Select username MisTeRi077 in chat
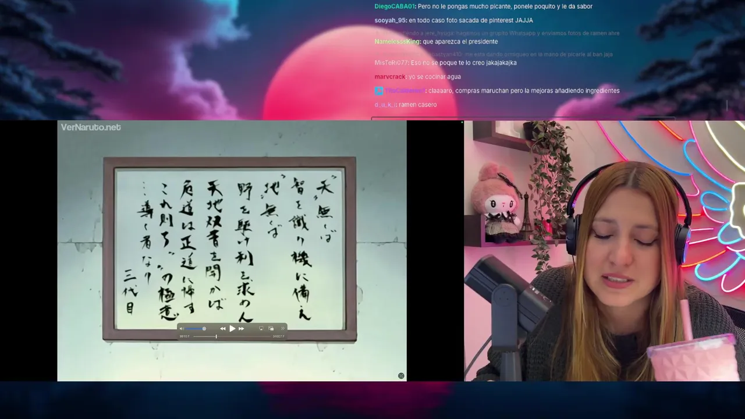The width and height of the screenshot is (745, 419). coord(392,63)
